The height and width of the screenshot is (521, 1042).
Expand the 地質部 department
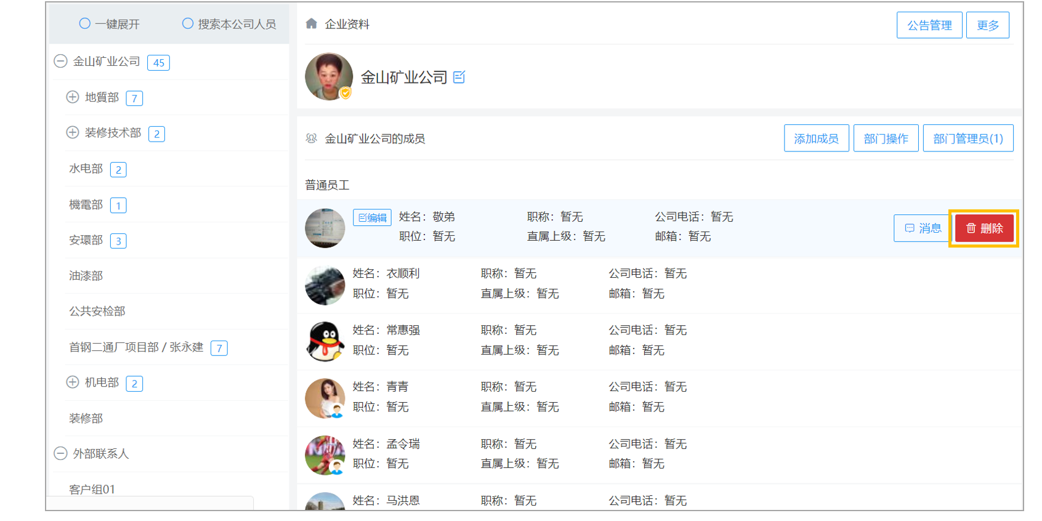(x=73, y=97)
